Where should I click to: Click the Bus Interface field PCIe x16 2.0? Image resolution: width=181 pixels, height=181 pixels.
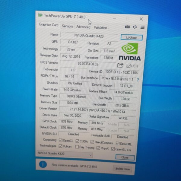[x=117, y=79]
